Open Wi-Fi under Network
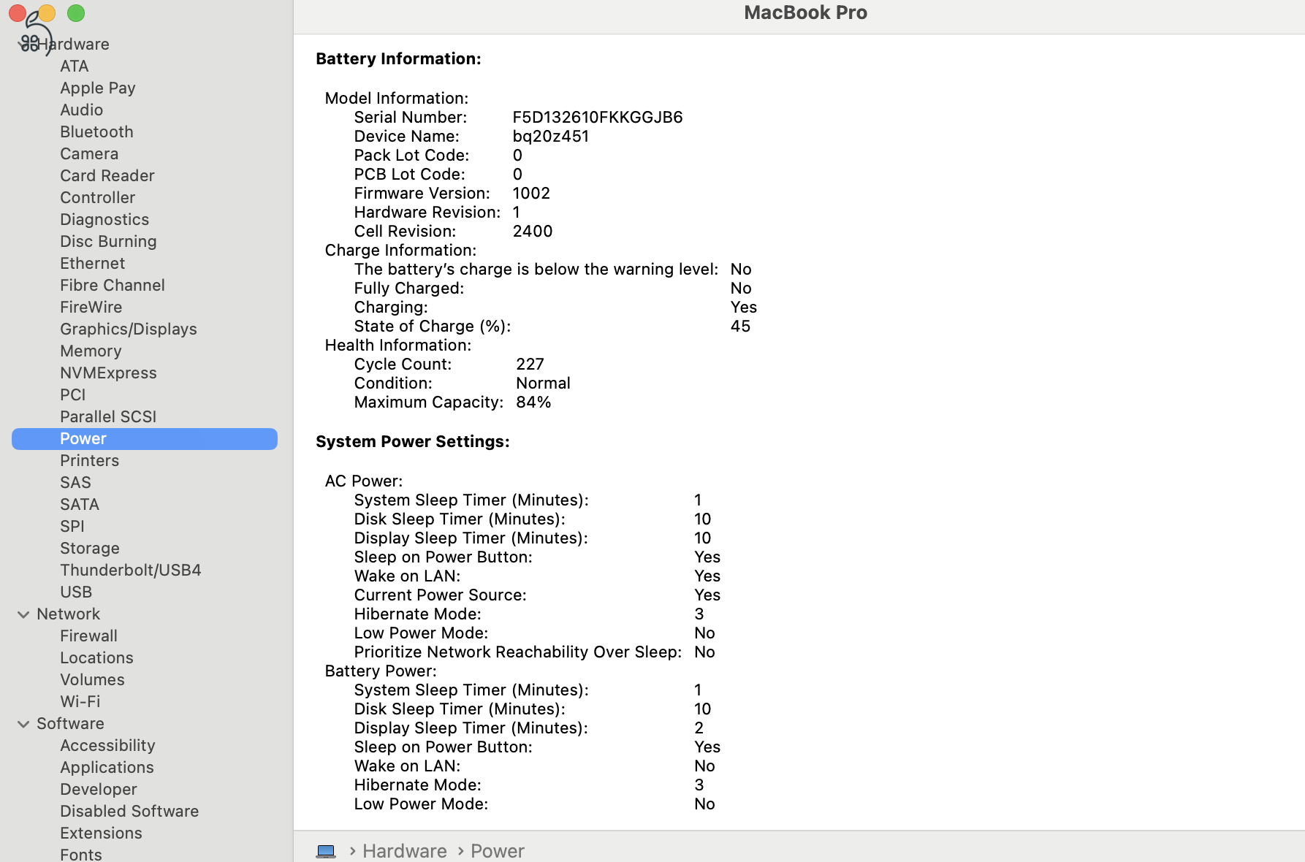 click(80, 702)
